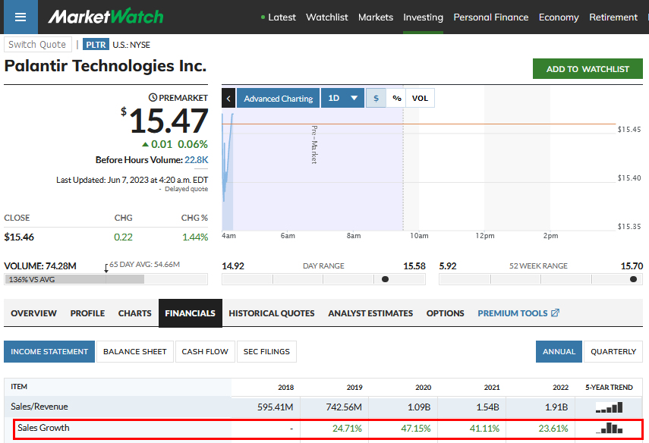
Task: Open the Watchlist nav item
Action: click(x=327, y=17)
